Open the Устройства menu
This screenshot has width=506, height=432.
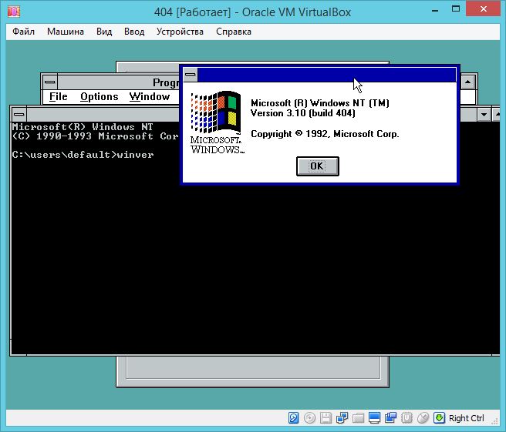point(180,32)
